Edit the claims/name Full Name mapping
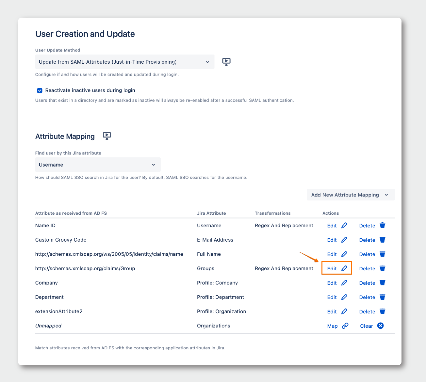The width and height of the screenshot is (426, 382). pos(332,254)
